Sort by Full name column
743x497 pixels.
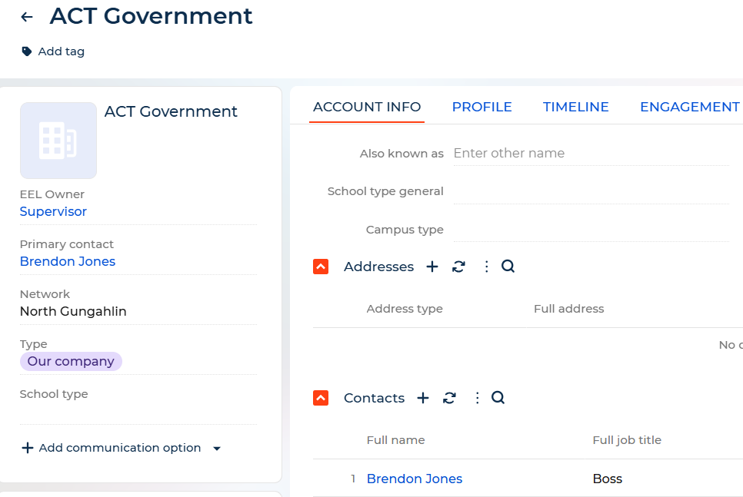point(395,440)
